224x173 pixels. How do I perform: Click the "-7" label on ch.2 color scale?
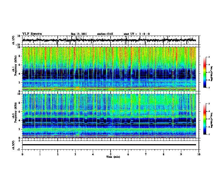click(208, 134)
